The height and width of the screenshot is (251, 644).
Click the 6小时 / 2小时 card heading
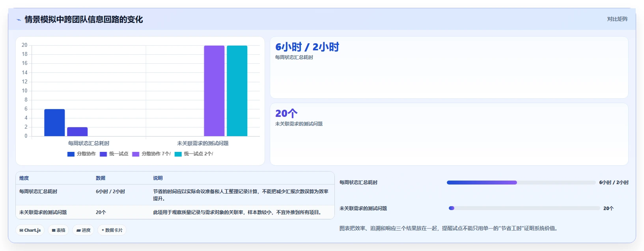click(x=307, y=47)
